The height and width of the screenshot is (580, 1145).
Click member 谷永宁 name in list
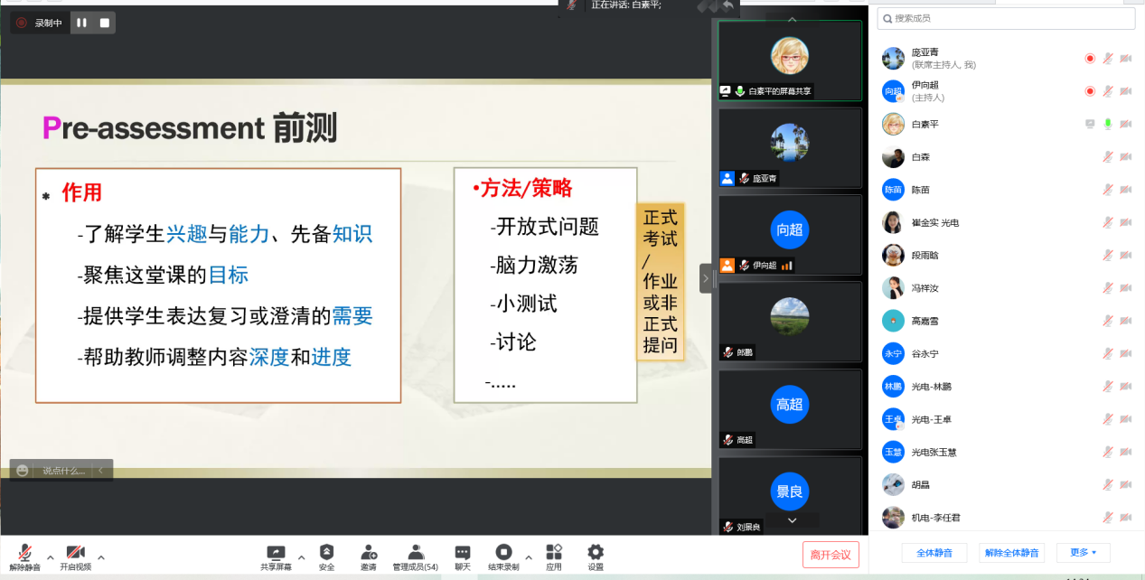[x=924, y=354]
